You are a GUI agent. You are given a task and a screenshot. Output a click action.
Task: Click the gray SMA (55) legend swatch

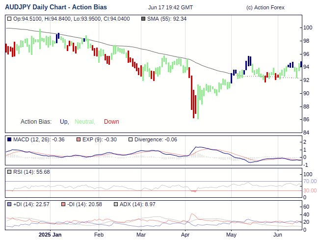coord(143,19)
